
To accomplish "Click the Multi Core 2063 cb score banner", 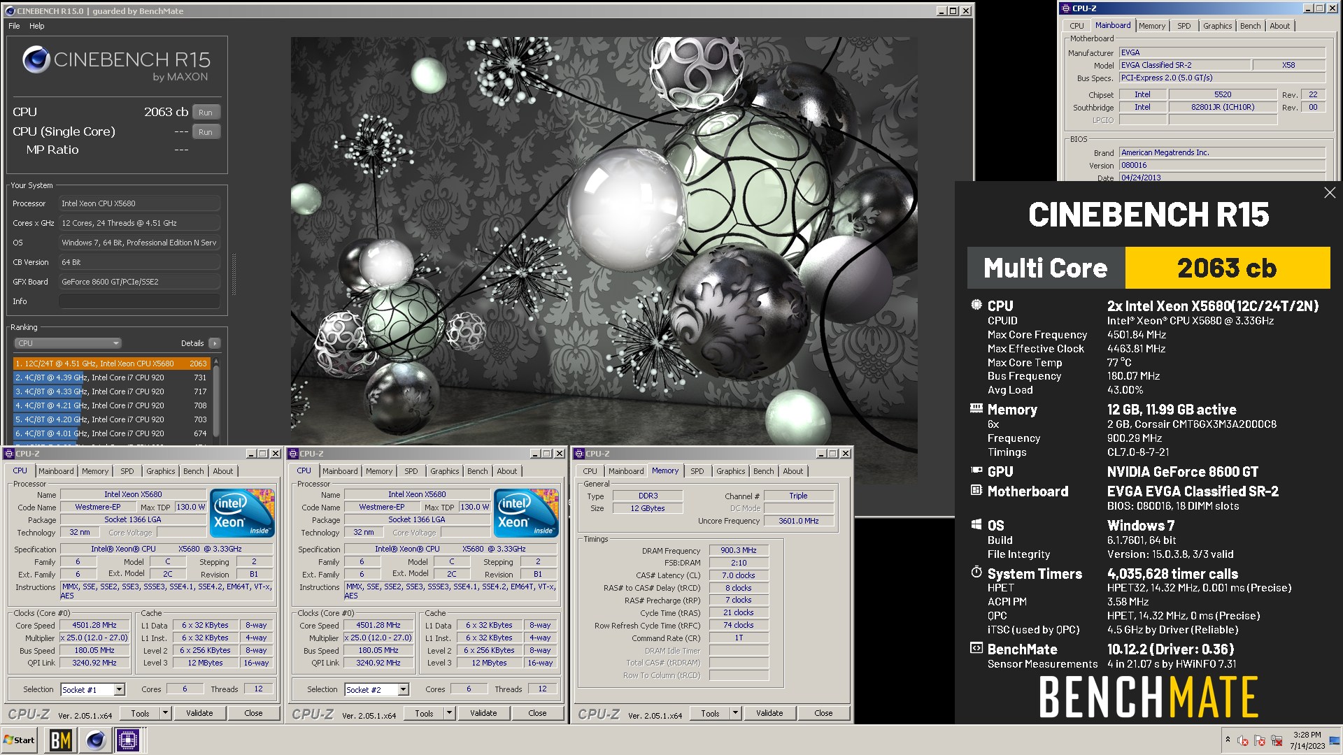I will [1149, 268].
